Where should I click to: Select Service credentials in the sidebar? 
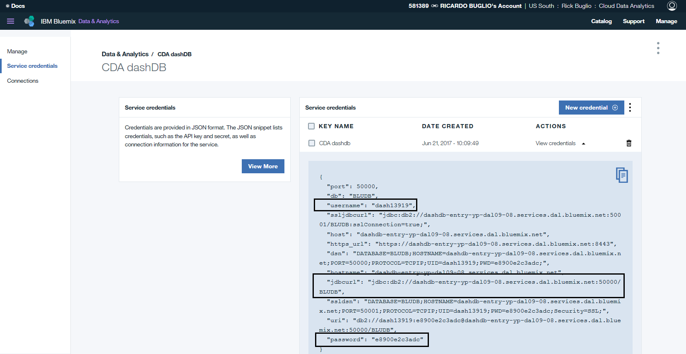click(32, 66)
